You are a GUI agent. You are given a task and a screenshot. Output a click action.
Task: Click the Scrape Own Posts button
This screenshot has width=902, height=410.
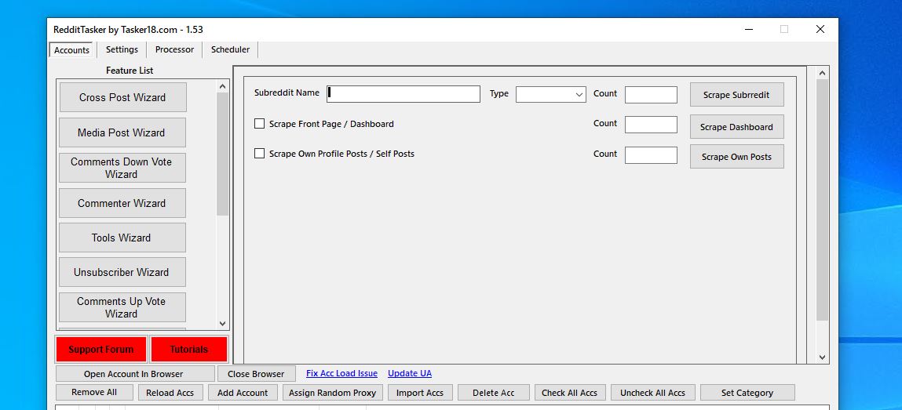point(736,157)
